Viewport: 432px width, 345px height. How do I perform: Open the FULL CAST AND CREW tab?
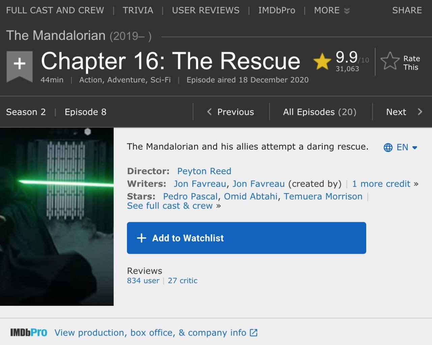click(55, 10)
